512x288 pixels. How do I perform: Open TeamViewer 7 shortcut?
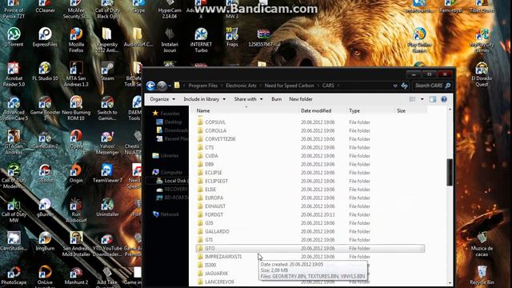107,173
